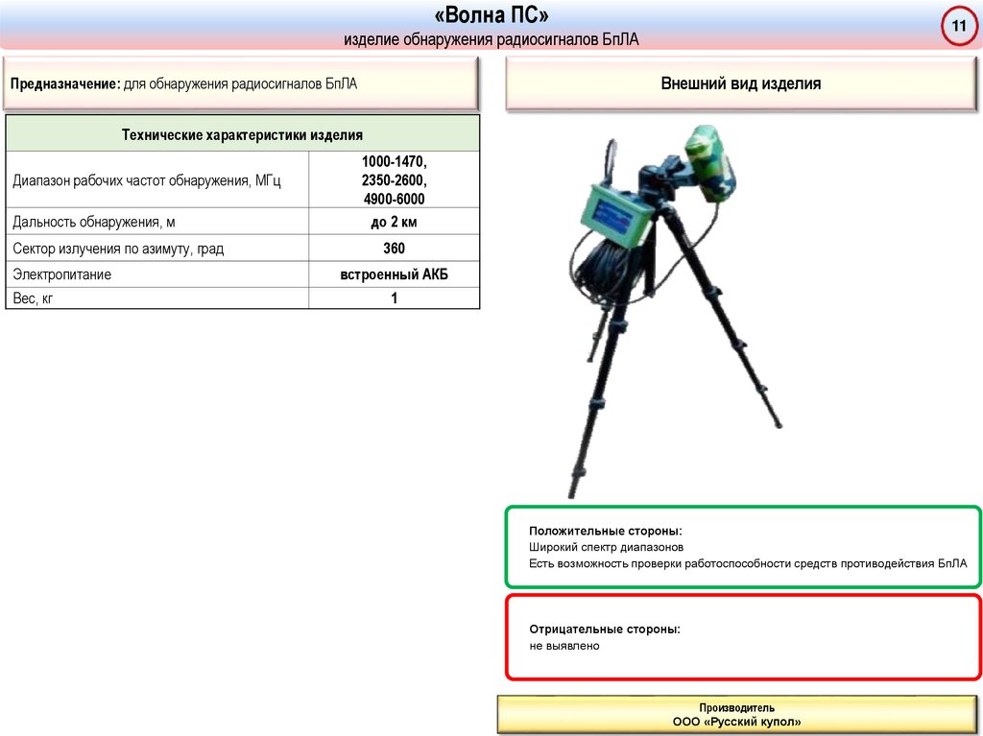
Task: Click the value "до 2 км"
Action: click(x=394, y=222)
